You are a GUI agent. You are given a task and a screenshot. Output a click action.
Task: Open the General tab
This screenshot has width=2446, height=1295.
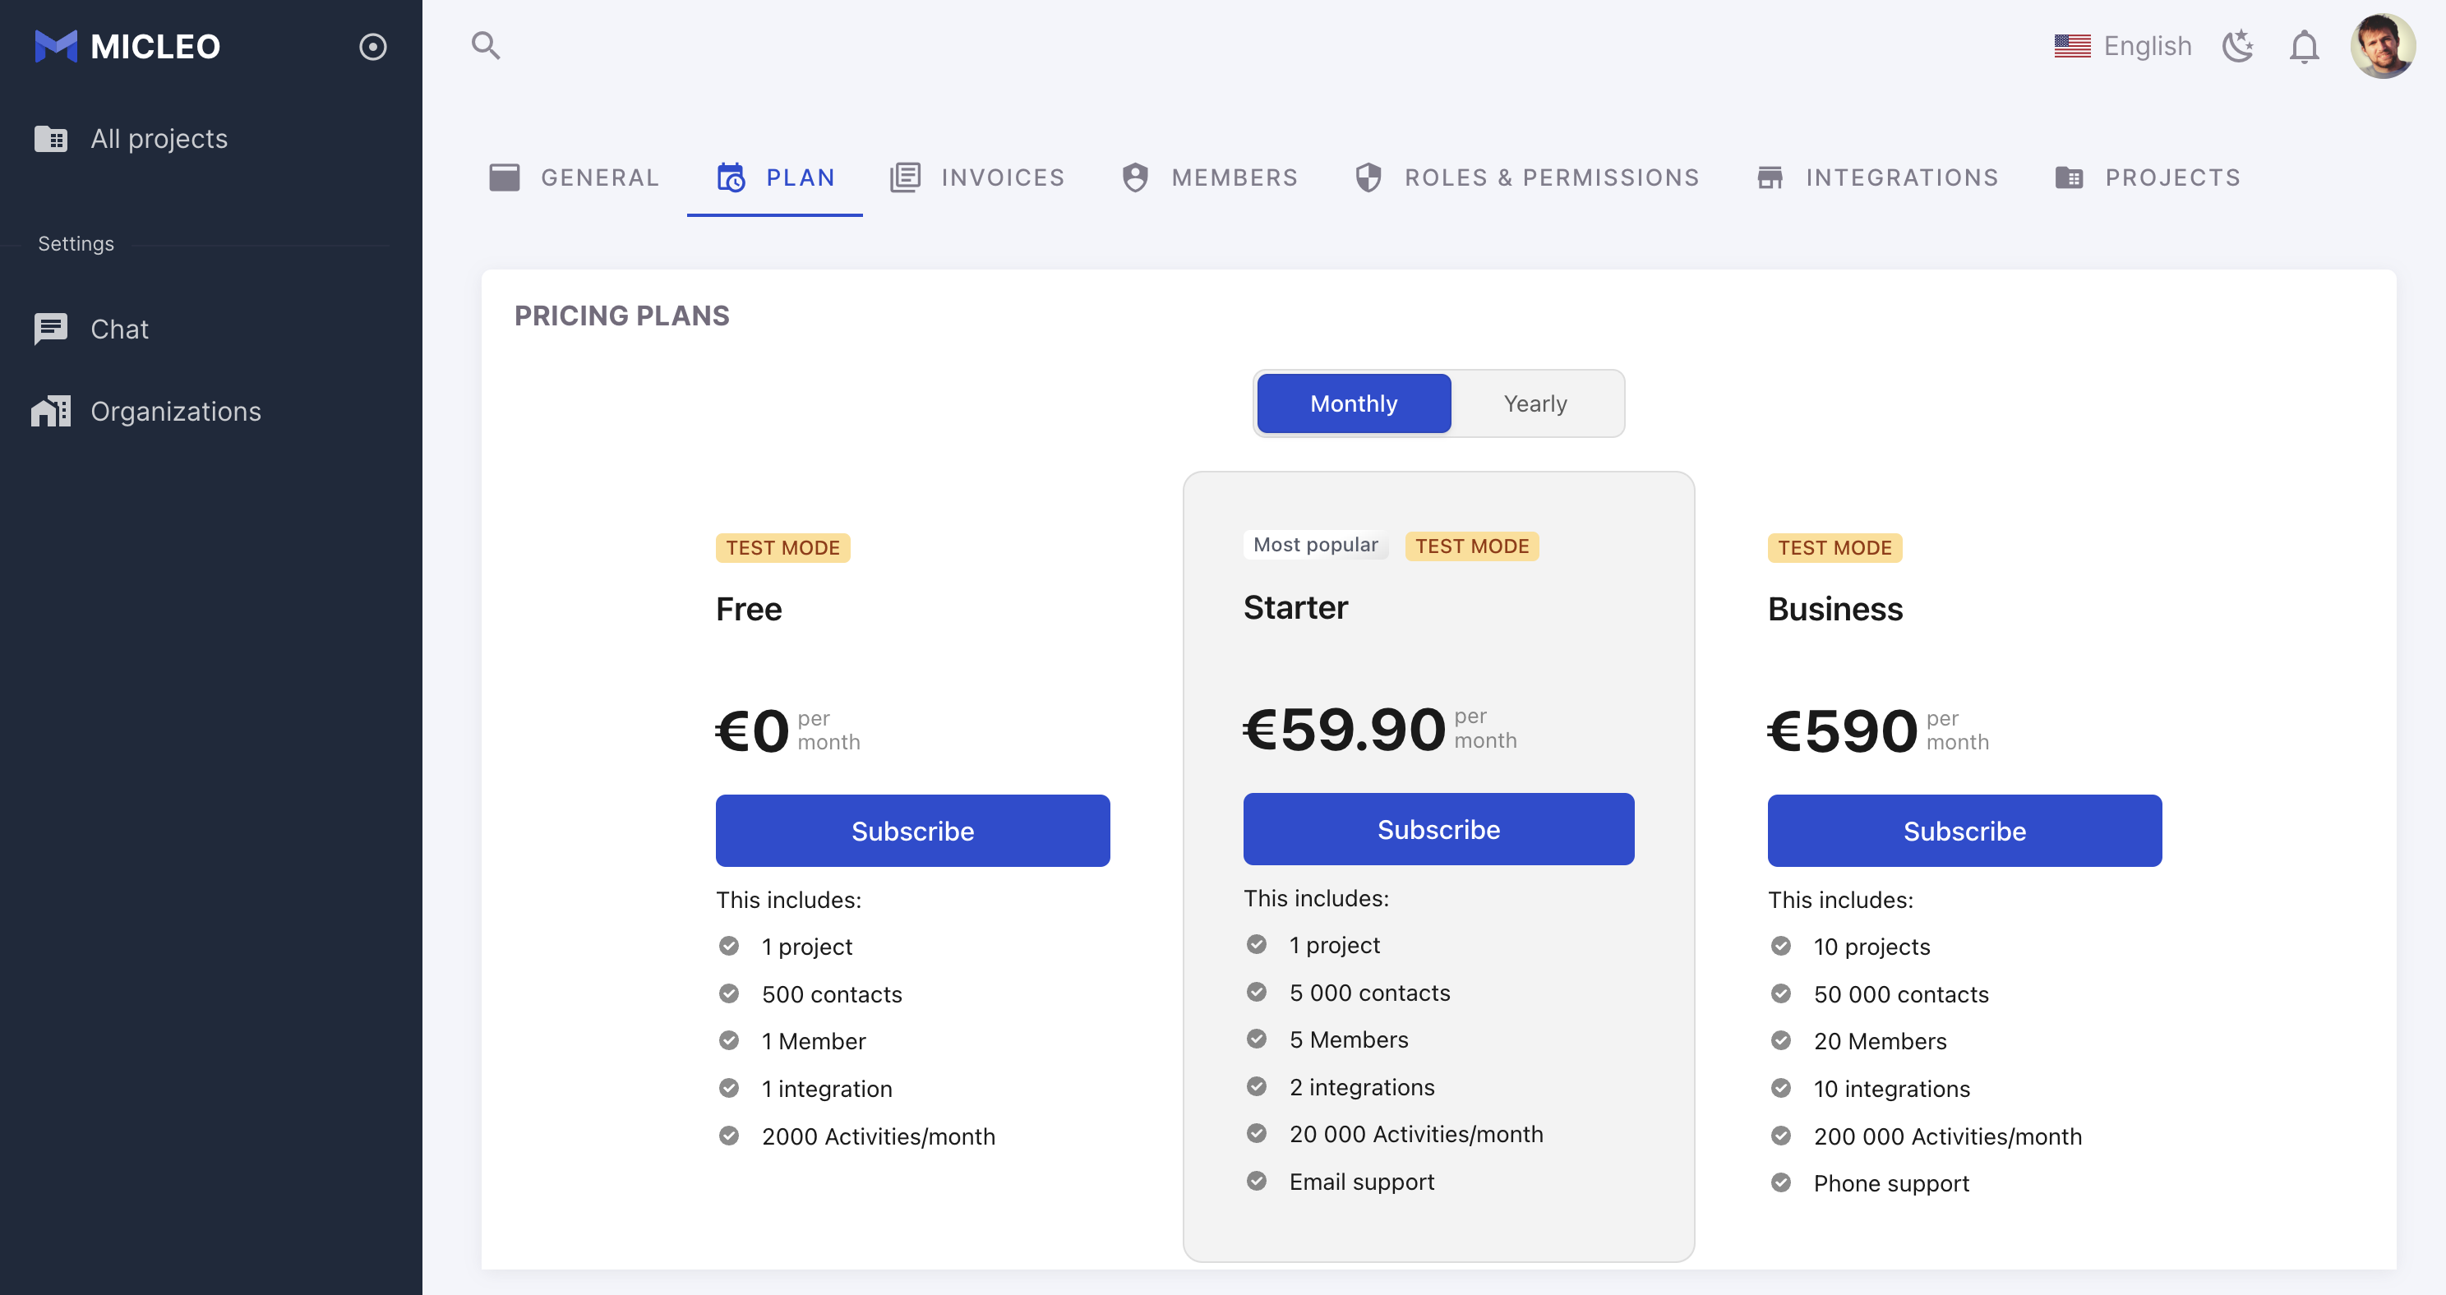click(x=574, y=177)
